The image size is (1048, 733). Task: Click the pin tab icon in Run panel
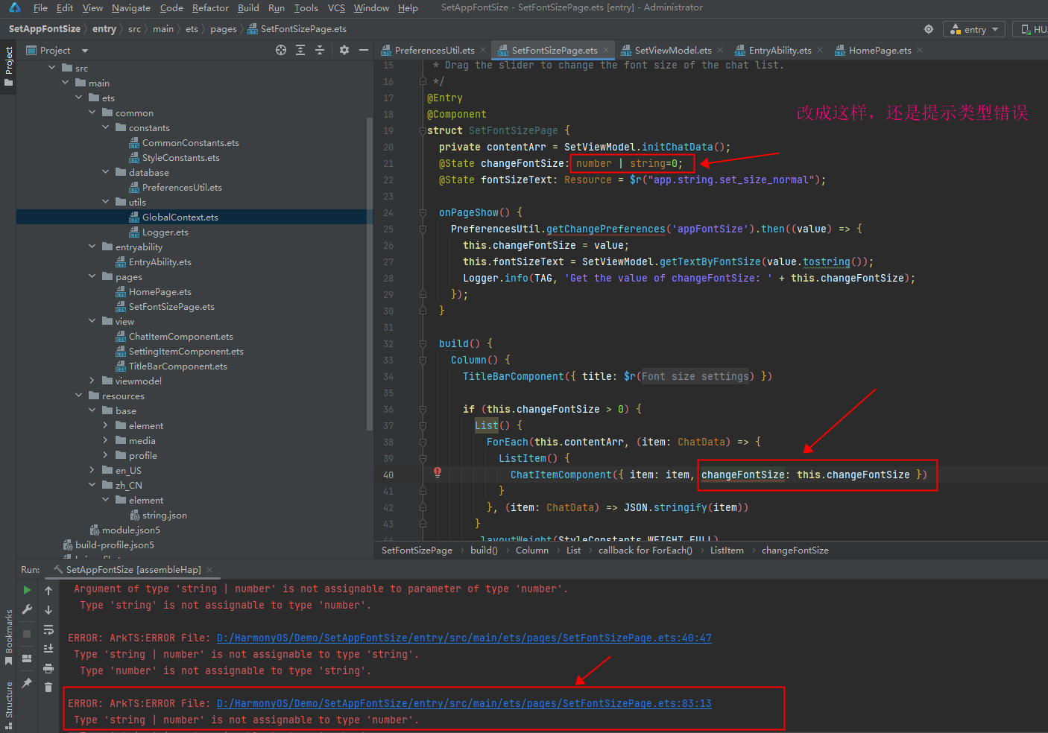pos(27,682)
